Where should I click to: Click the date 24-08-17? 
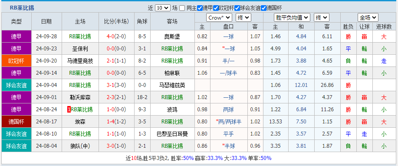[x=46, y=122]
